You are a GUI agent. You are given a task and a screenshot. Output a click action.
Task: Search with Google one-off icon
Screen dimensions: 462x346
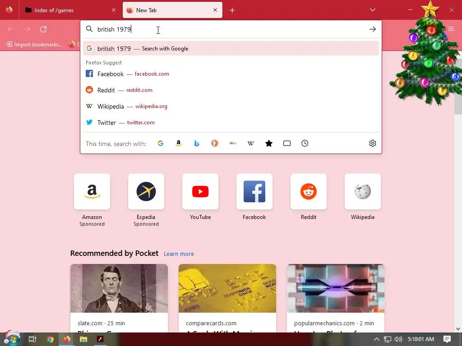coord(161,143)
